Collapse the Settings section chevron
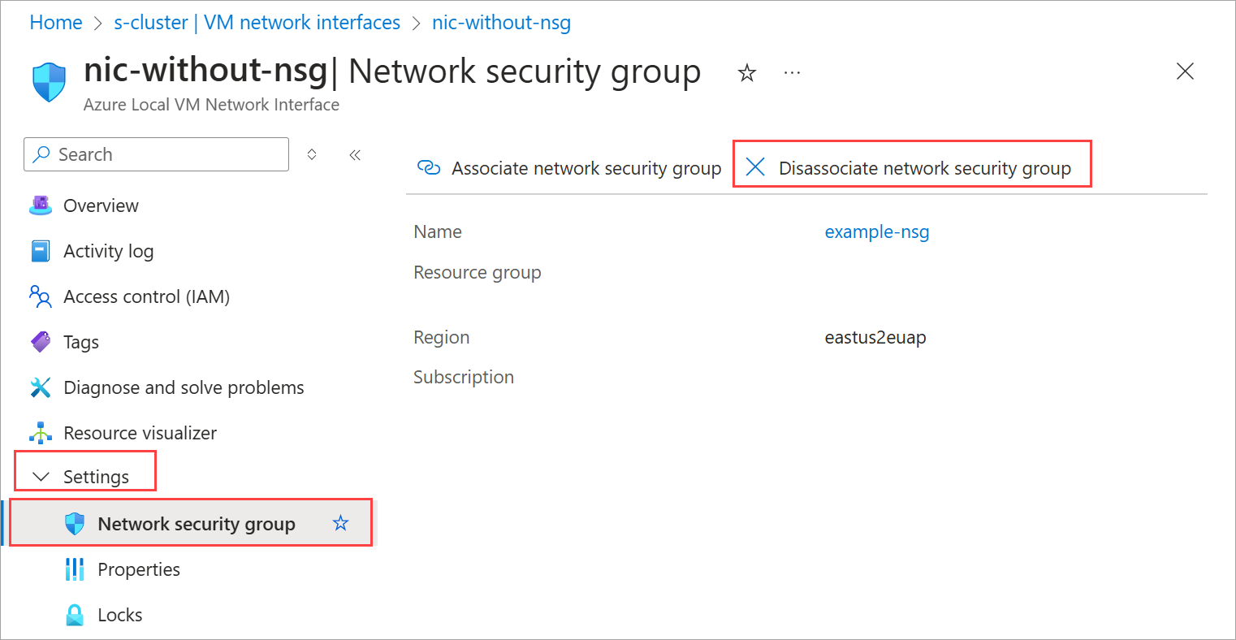This screenshot has width=1236, height=640. point(41,477)
